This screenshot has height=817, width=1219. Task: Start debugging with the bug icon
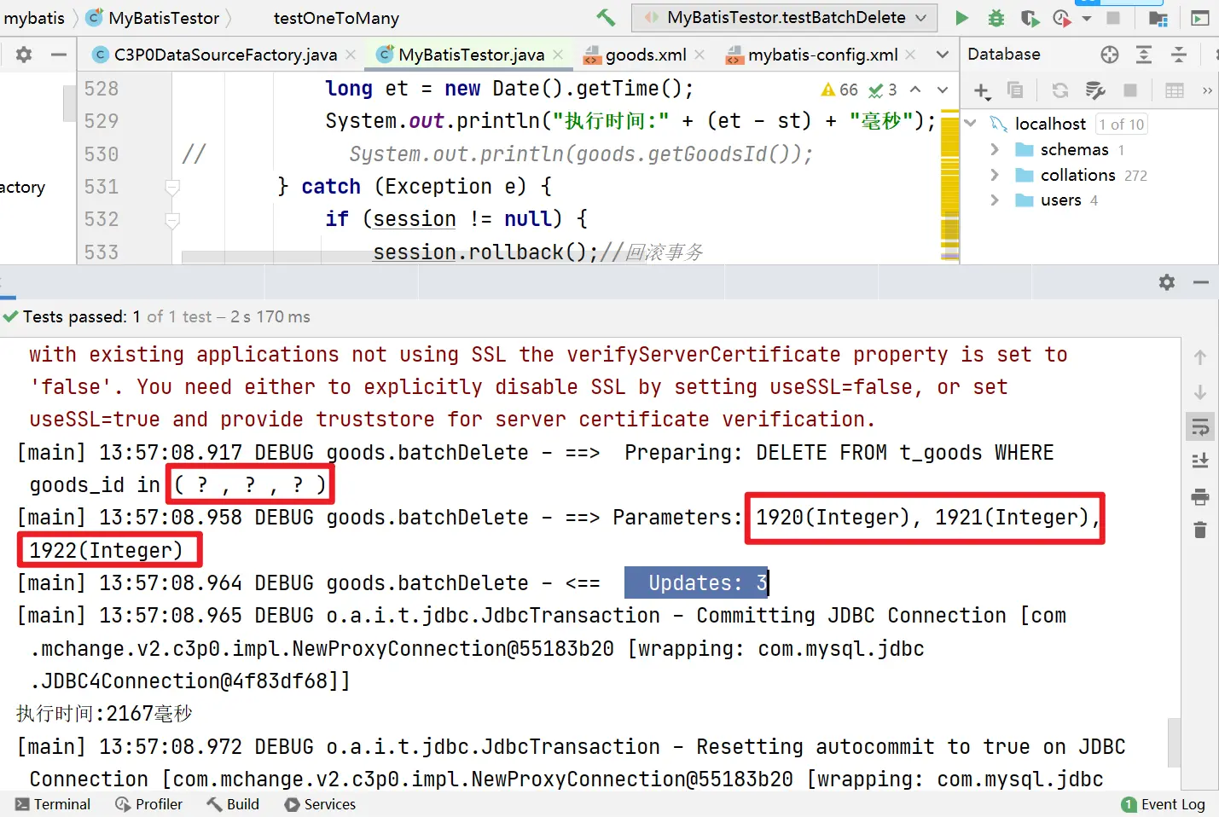point(996,18)
